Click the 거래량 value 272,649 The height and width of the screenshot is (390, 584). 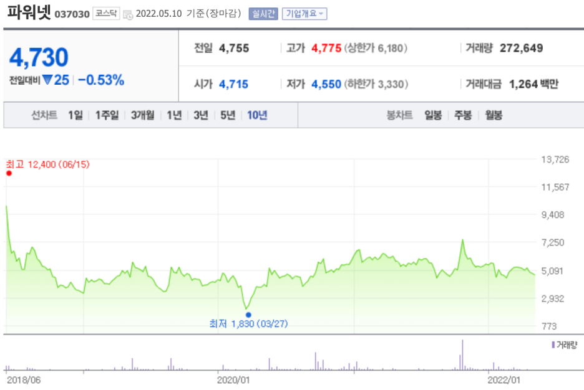(x=522, y=49)
